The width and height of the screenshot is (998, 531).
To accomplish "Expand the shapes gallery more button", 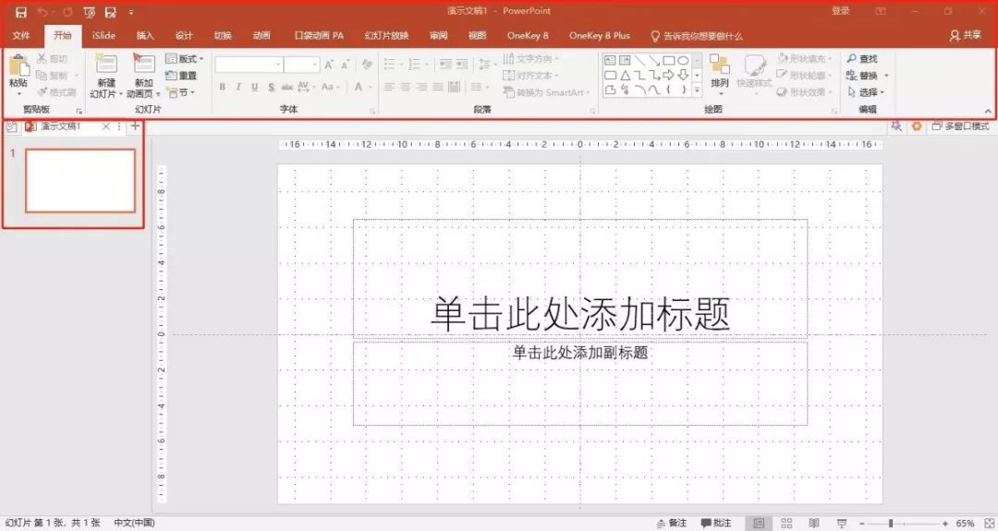I will pos(697,91).
